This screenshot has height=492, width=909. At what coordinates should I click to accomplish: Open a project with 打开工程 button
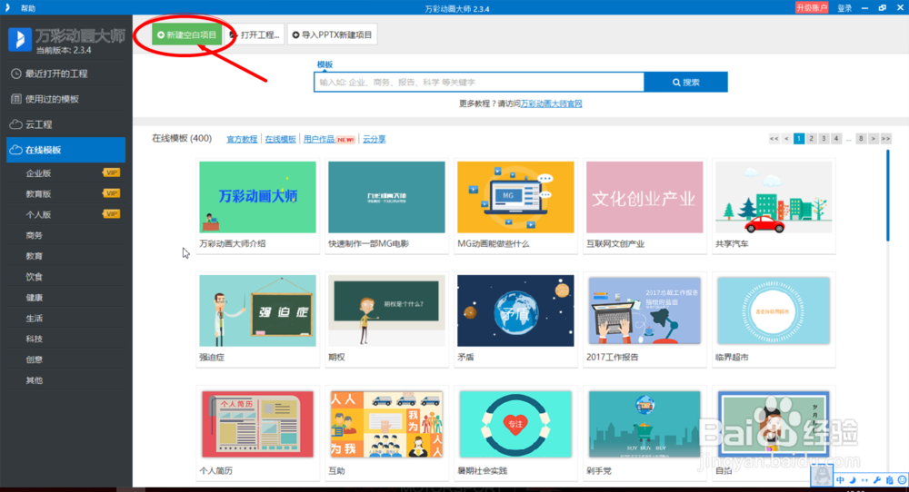[255, 34]
